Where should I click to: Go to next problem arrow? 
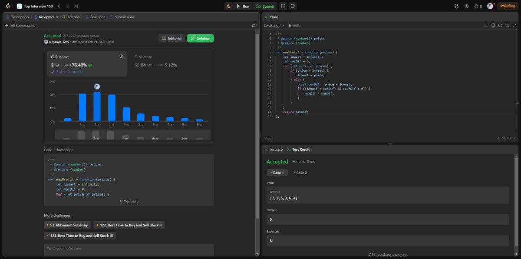tap(67, 6)
